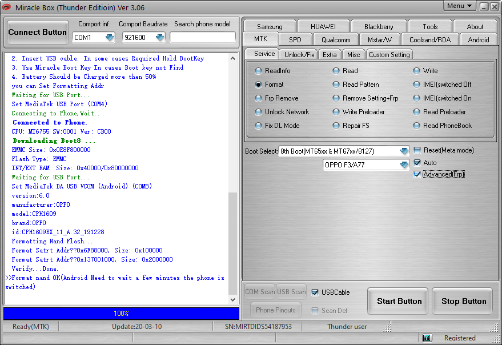Viewport: 502px width, 345px height.
Task: Toggle the USBCable checkbox
Action: click(315, 292)
